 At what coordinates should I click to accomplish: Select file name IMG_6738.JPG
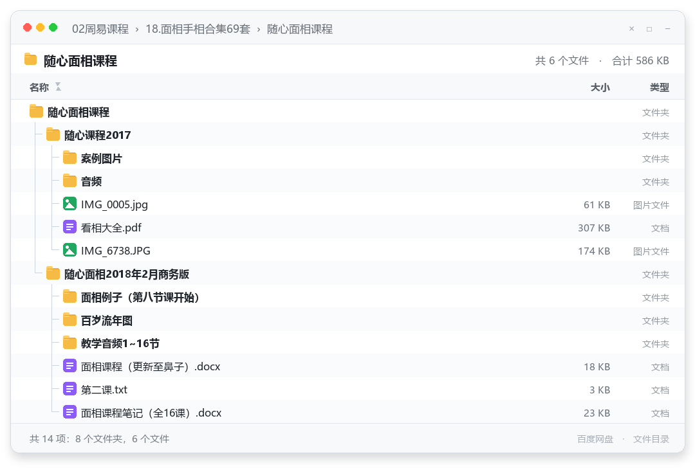(116, 251)
